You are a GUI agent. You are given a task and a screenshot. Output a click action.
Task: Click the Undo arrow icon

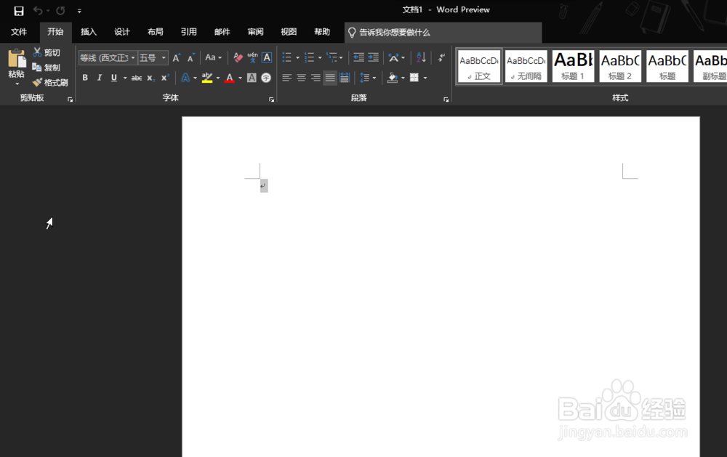pyautogui.click(x=38, y=10)
